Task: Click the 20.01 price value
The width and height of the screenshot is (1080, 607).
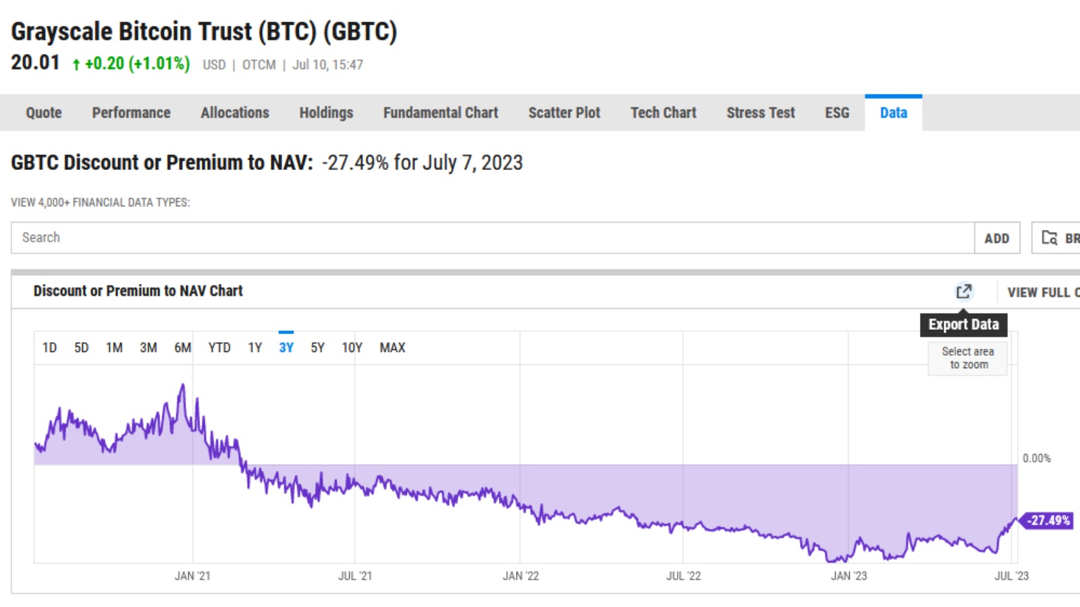Action: pos(35,63)
